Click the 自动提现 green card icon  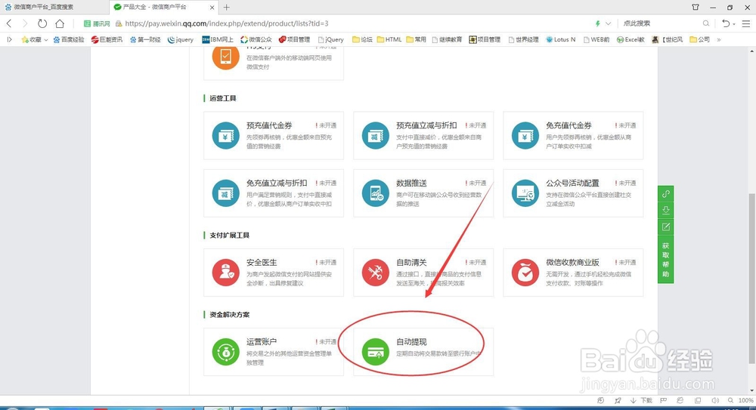pyautogui.click(x=375, y=352)
